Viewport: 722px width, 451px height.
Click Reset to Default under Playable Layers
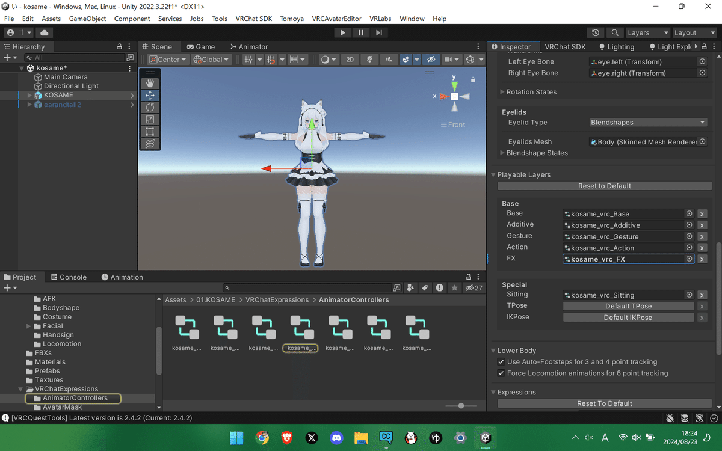click(x=605, y=186)
